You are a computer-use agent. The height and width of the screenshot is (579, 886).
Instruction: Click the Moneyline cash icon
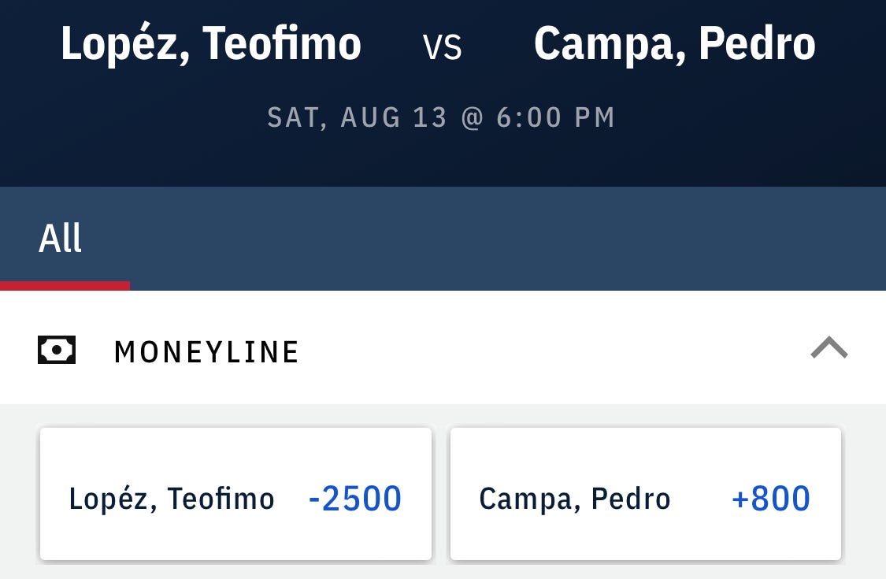click(x=57, y=351)
